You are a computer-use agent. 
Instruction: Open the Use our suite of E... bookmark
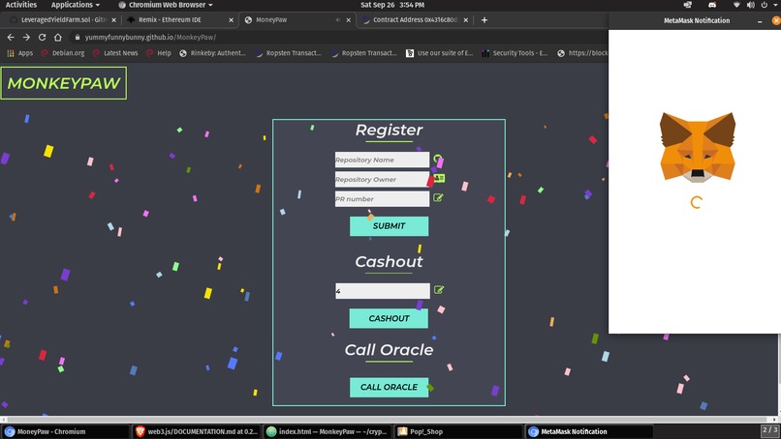[439, 53]
